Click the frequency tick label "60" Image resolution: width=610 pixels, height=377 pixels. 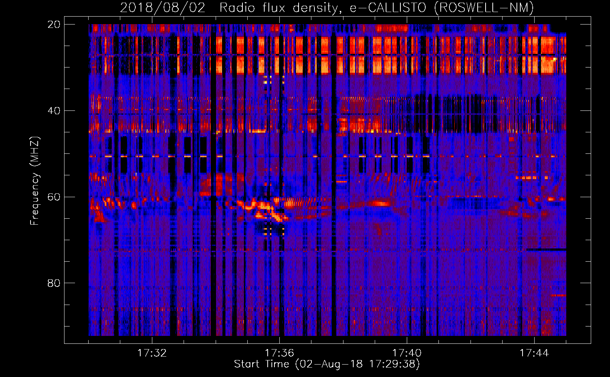(54, 197)
